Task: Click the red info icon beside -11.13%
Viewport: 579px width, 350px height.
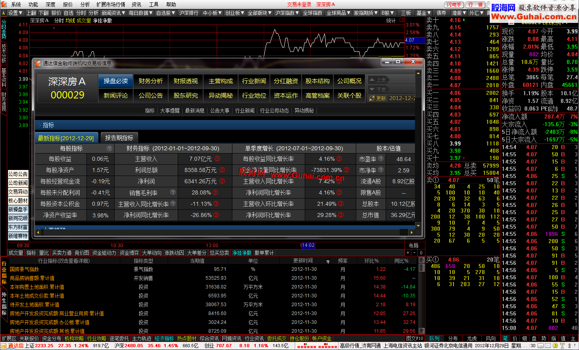Action: pyautogui.click(x=216, y=204)
